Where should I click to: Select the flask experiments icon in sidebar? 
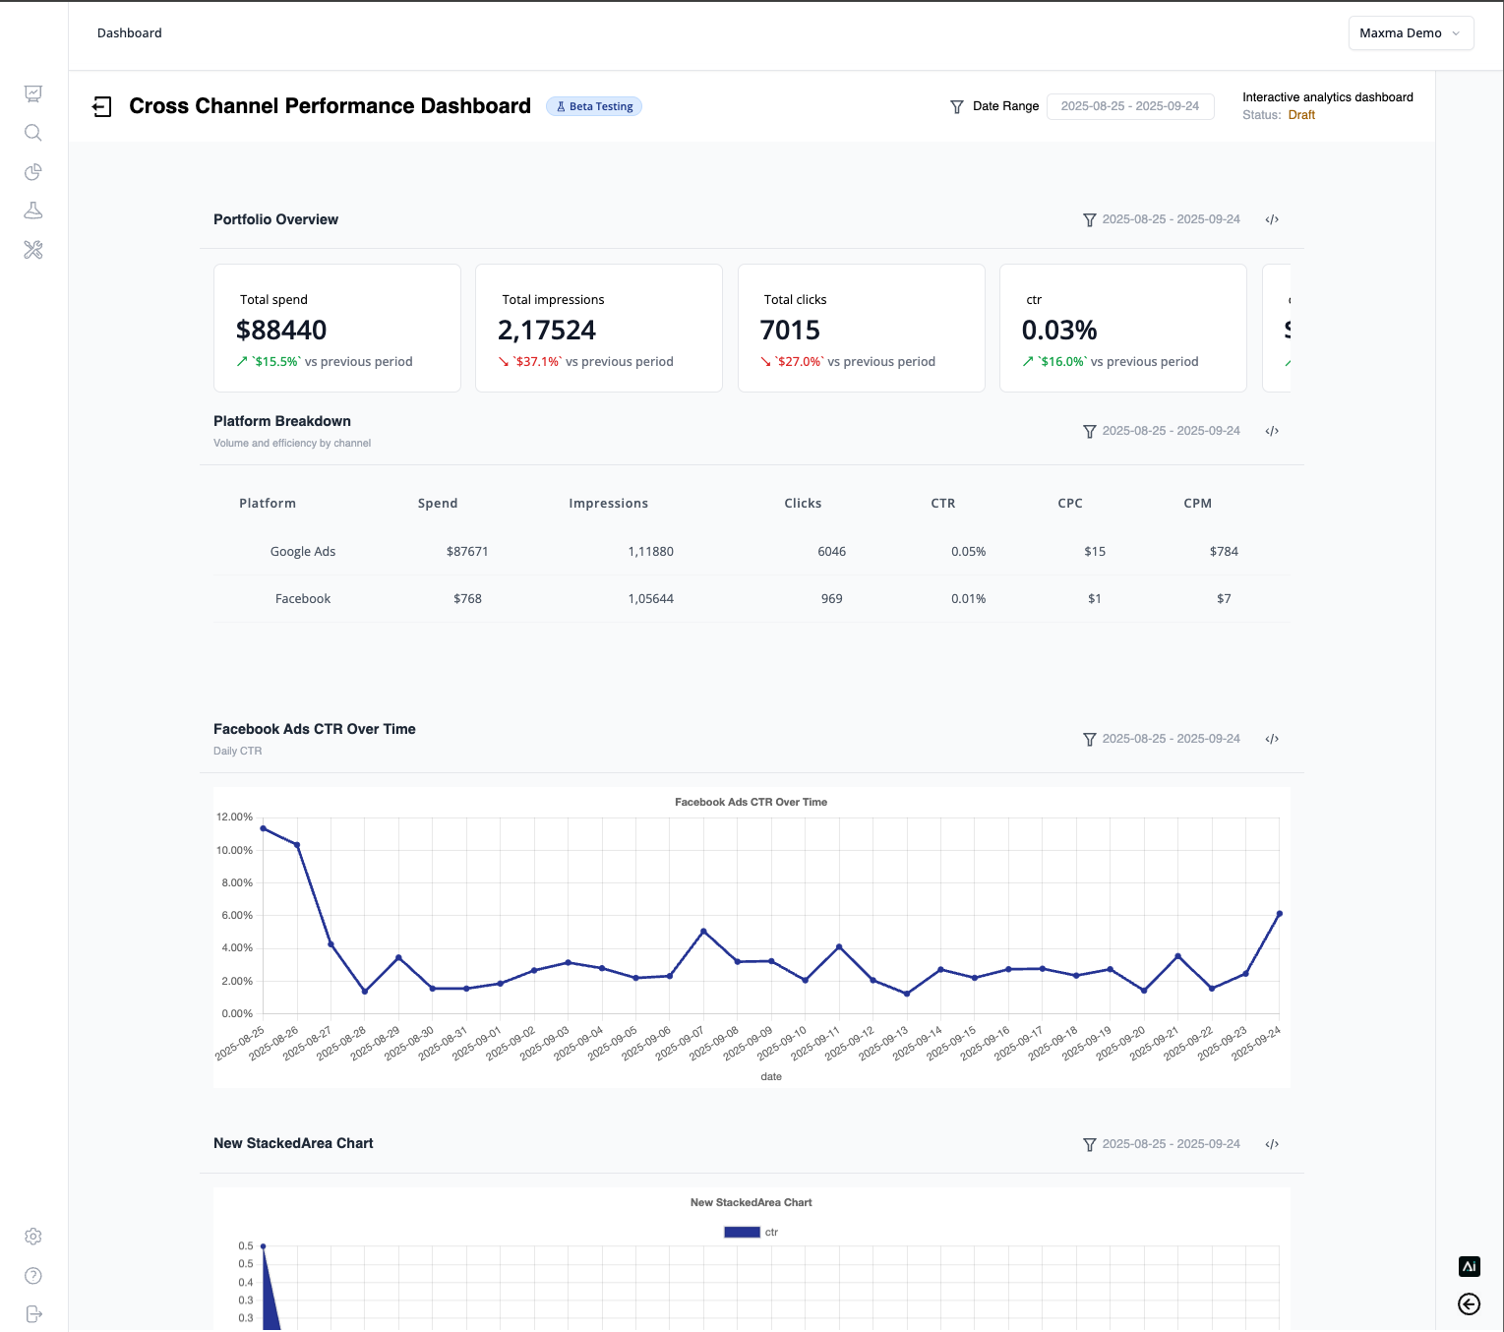33,211
